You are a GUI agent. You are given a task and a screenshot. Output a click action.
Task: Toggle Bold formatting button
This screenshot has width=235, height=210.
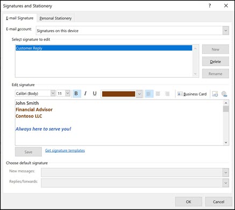point(76,94)
